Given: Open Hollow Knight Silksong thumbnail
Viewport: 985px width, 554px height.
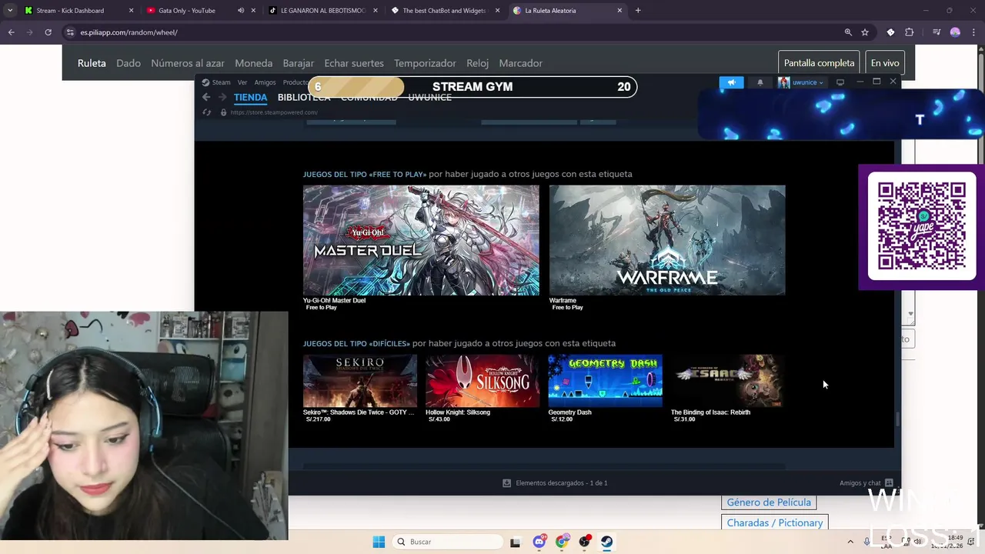Looking at the screenshot, I should (482, 381).
